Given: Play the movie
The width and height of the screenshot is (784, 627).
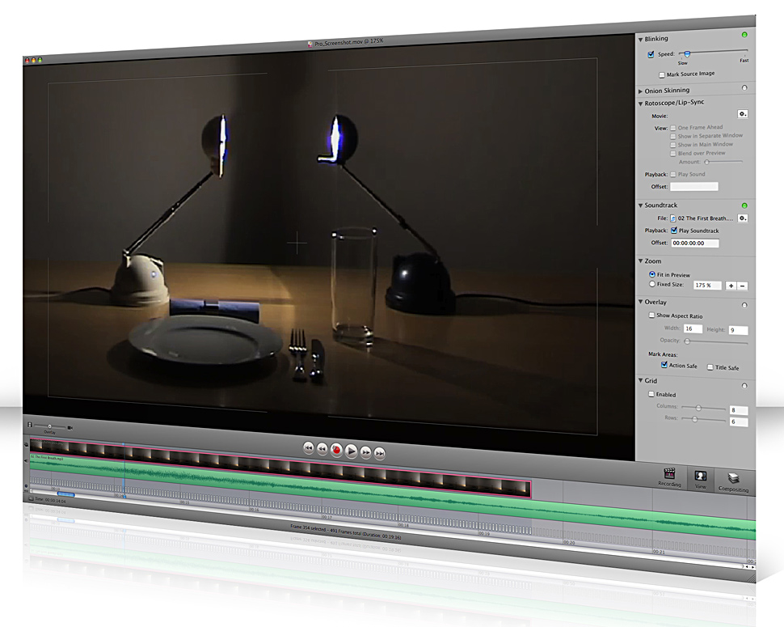Looking at the screenshot, I should (351, 451).
